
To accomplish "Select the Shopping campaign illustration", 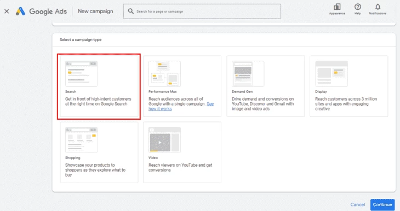I will (81, 140).
